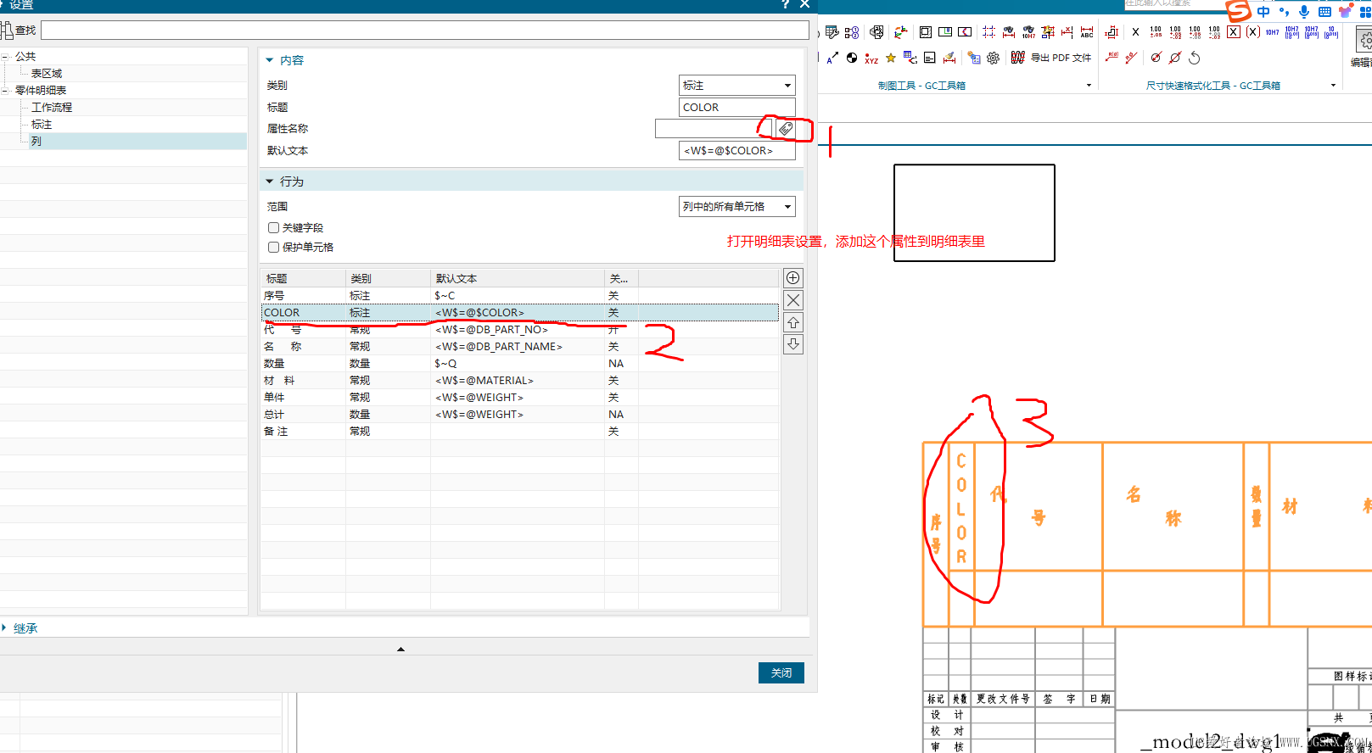Screen dimensions: 1372x753
Task: Click the A-with-arrow annotation icon
Action: click(x=832, y=58)
